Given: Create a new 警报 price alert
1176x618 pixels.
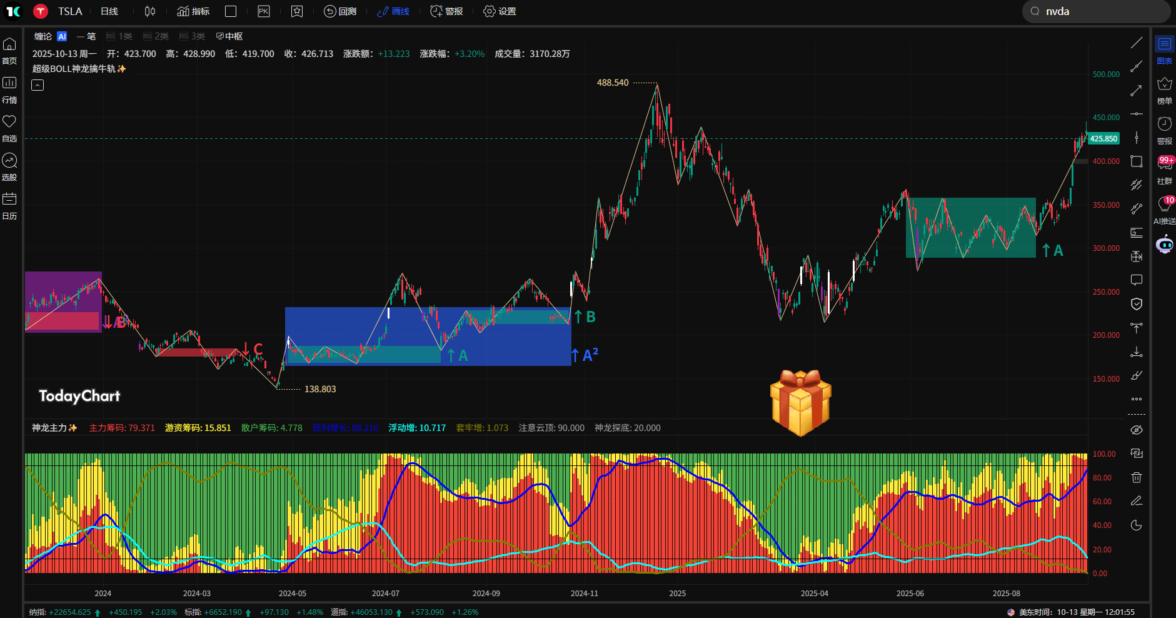Looking at the screenshot, I should pos(446,11).
